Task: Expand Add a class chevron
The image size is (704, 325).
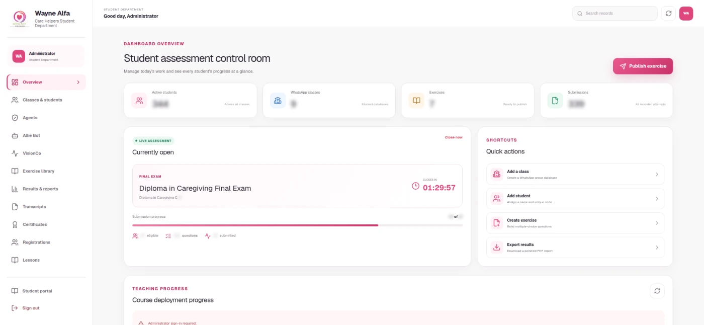Action: (x=657, y=174)
